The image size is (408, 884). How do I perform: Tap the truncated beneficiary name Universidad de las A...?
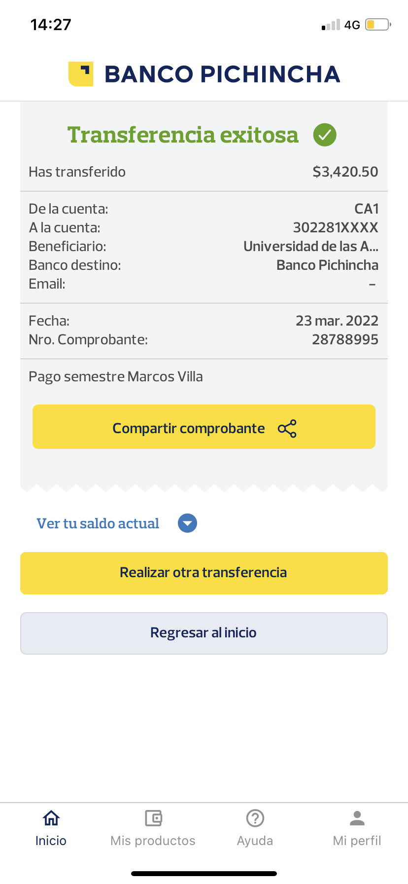(311, 246)
